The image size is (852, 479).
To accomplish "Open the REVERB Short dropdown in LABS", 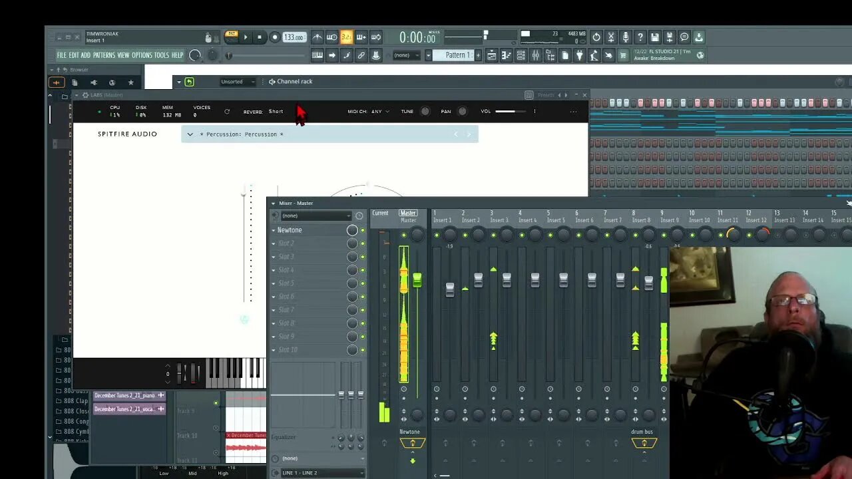I will 276,112.
